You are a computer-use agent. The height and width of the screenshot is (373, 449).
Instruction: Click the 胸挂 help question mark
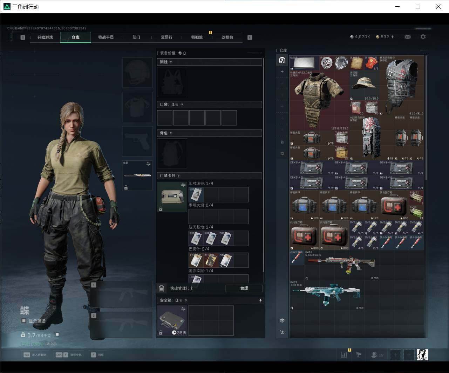(171, 62)
